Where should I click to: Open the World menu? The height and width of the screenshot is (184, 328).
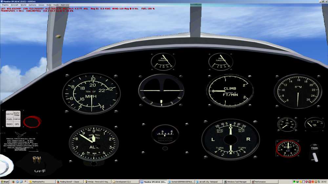tap(23, 5)
